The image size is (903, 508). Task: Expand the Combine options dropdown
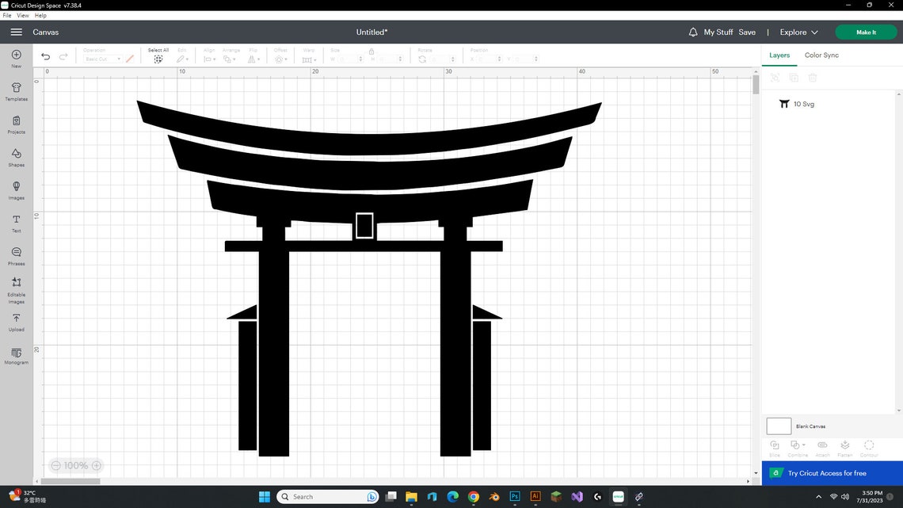tap(804, 445)
